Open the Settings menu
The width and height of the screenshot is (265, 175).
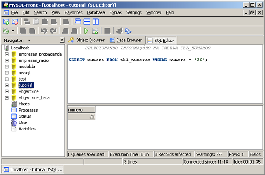tap(134, 13)
